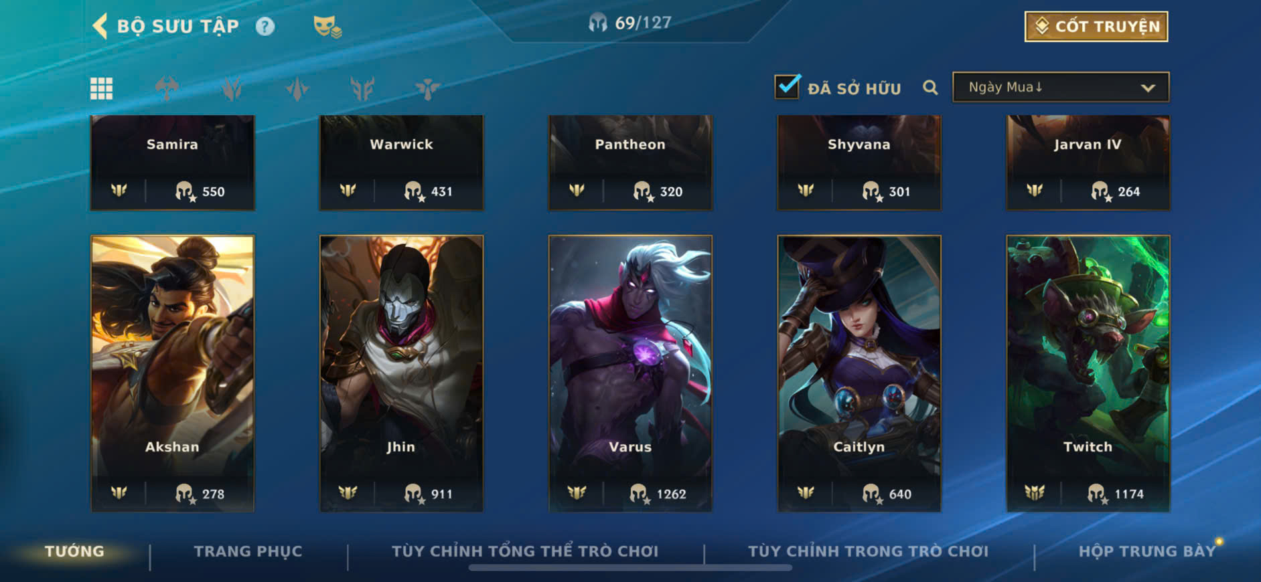Filter champions by the fifth role icon
Image resolution: width=1261 pixels, height=582 pixels.
click(x=427, y=88)
